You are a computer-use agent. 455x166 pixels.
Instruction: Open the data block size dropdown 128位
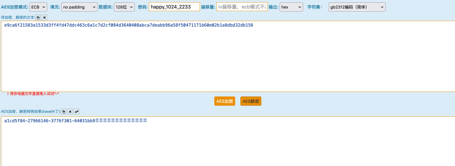(124, 7)
